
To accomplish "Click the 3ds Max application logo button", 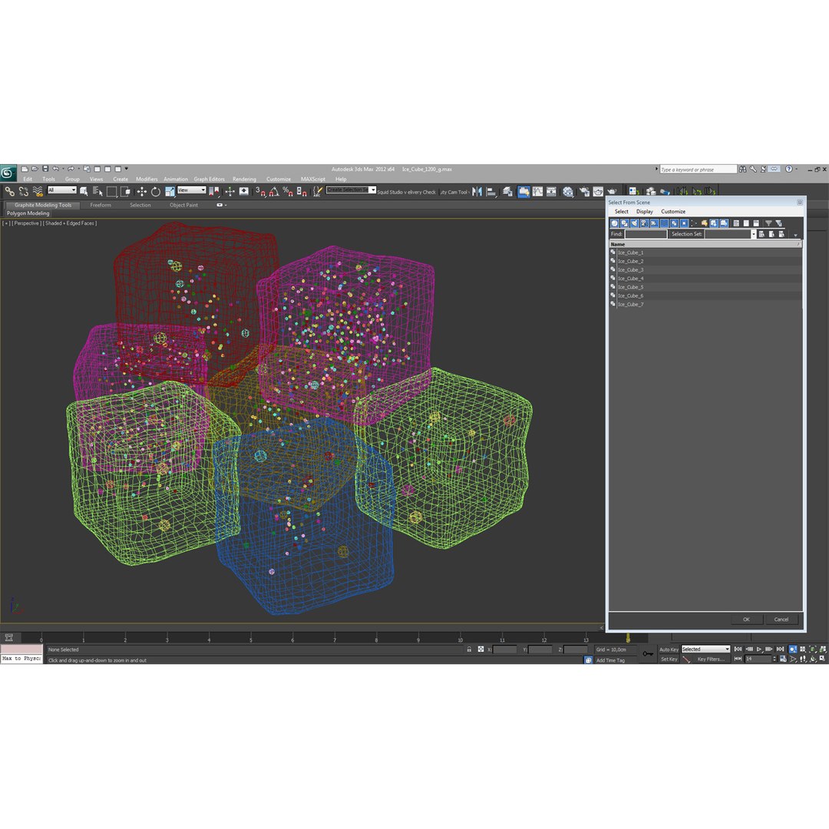I will 8,173.
